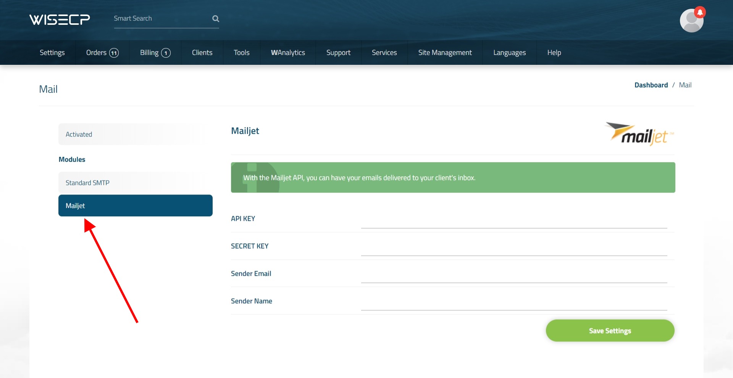Open the Help menu
733x378 pixels.
(x=554, y=53)
